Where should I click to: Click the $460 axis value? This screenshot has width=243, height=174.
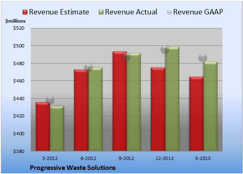(x=19, y=81)
